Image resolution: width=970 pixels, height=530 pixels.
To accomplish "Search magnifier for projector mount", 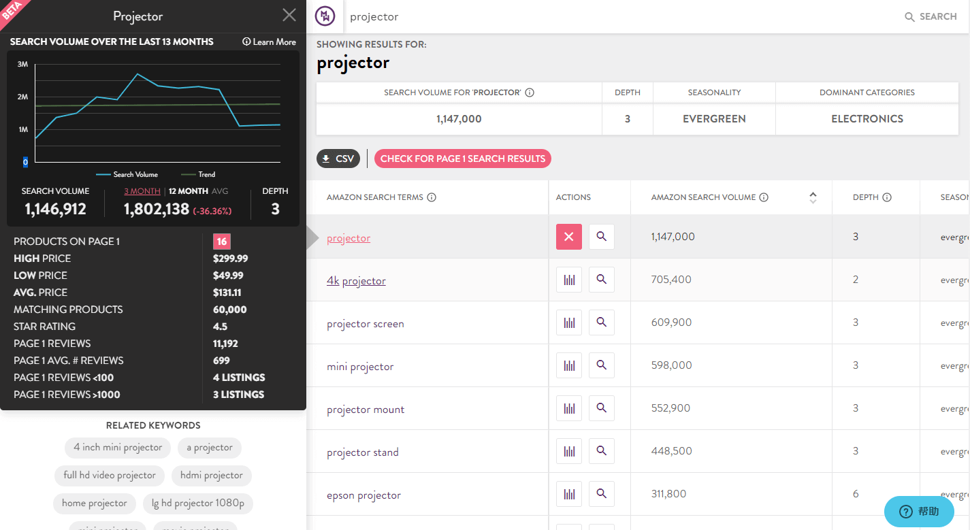I will click(x=602, y=408).
